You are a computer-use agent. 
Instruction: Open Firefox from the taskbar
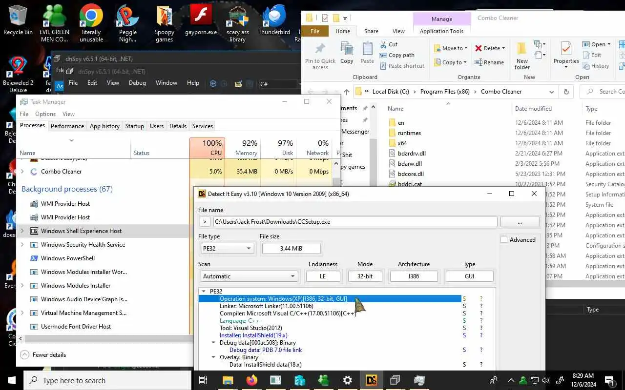tap(252, 380)
